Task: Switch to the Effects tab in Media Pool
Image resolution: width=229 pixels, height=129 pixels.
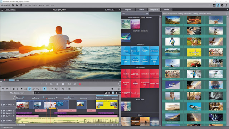Action: pyautogui.click(x=141, y=10)
